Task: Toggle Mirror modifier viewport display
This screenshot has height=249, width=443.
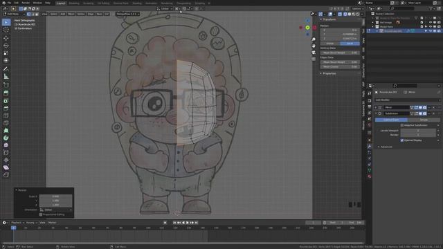Action: (420, 108)
